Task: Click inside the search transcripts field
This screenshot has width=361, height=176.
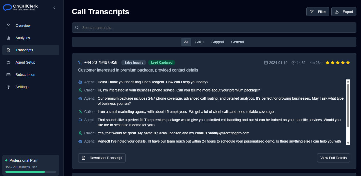Action: [x=179, y=27]
